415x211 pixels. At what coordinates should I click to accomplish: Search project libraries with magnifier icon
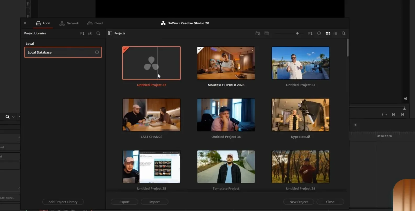pos(98,33)
